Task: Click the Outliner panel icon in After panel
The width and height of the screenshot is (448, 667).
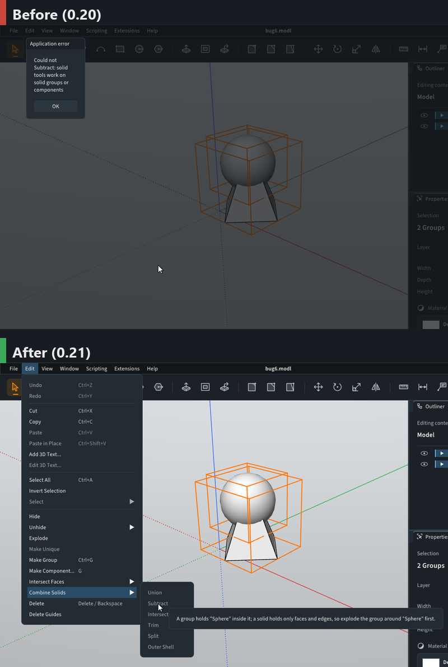Action: pyautogui.click(x=419, y=407)
